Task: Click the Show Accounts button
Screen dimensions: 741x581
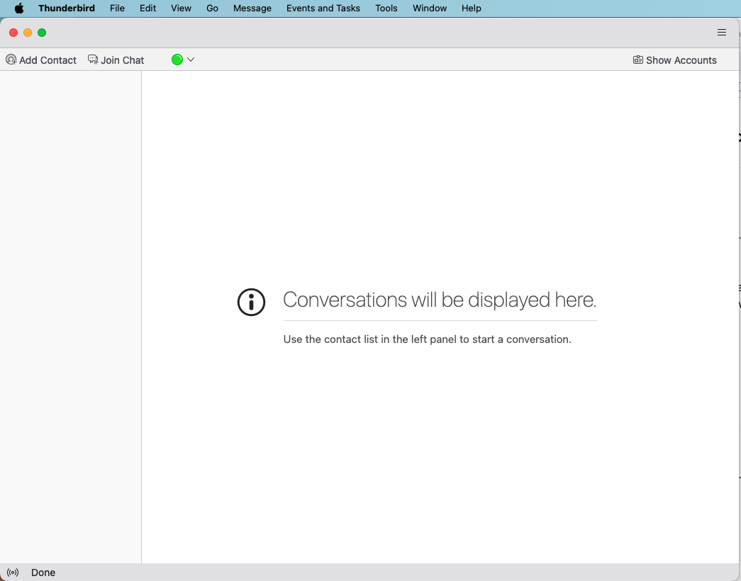Action: pos(675,60)
